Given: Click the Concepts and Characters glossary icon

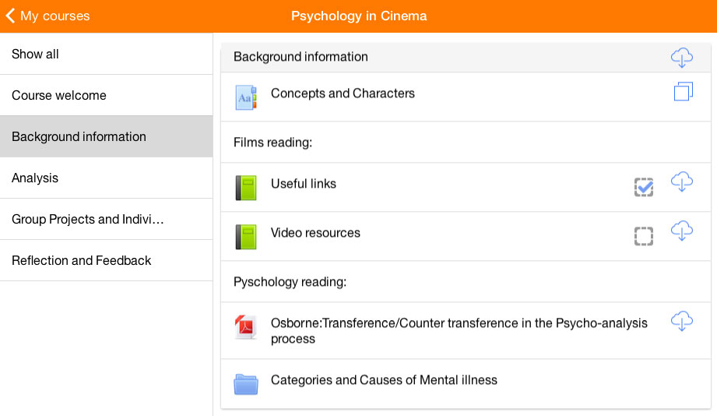Looking at the screenshot, I should (x=246, y=97).
